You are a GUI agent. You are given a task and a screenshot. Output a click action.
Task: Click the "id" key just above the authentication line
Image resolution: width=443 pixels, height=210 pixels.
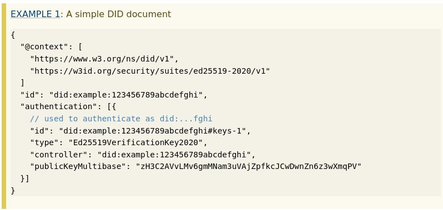pos(30,95)
